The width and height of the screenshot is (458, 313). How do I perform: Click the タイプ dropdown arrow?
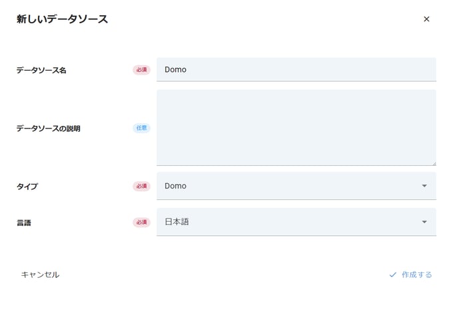[425, 186]
